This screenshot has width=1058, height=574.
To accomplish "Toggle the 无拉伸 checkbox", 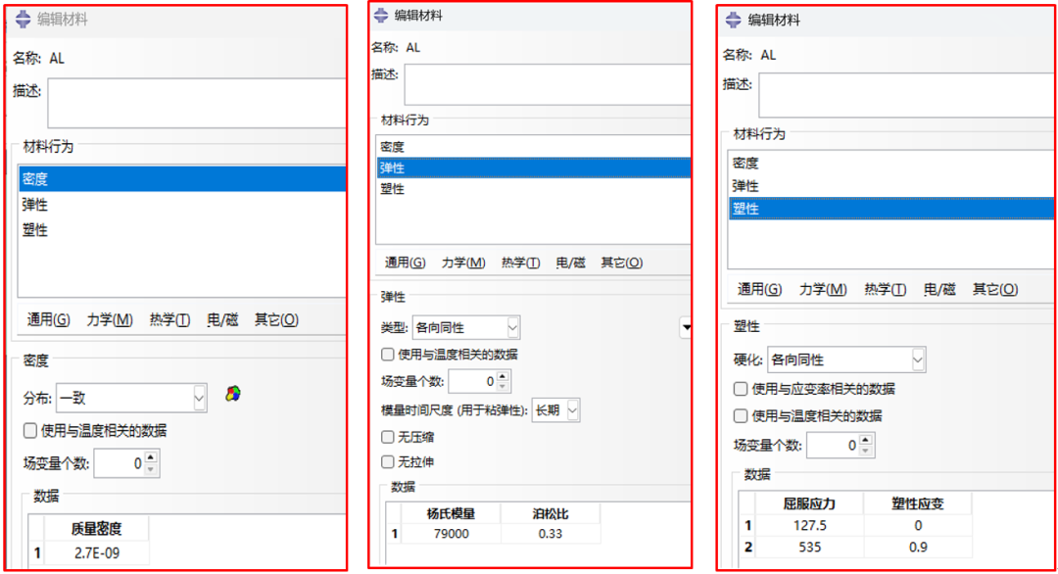I will [387, 461].
